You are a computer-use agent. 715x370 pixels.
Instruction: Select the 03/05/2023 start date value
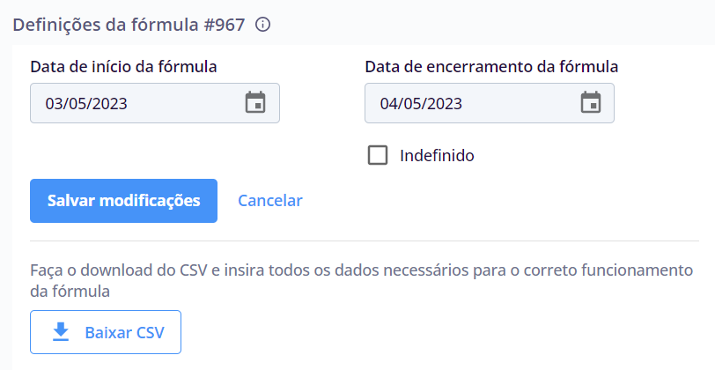point(86,104)
